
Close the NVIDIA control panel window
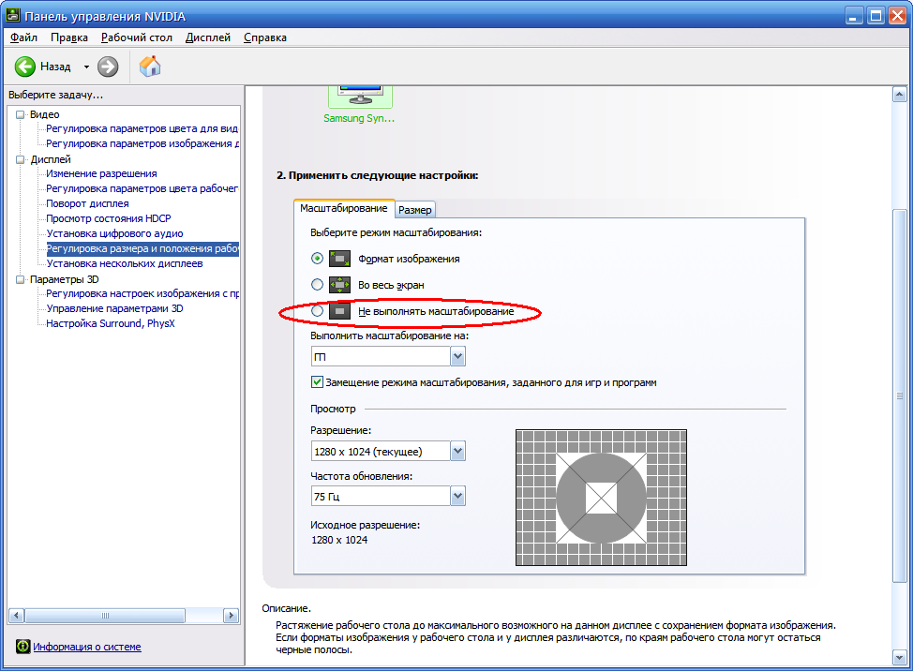[x=897, y=16]
